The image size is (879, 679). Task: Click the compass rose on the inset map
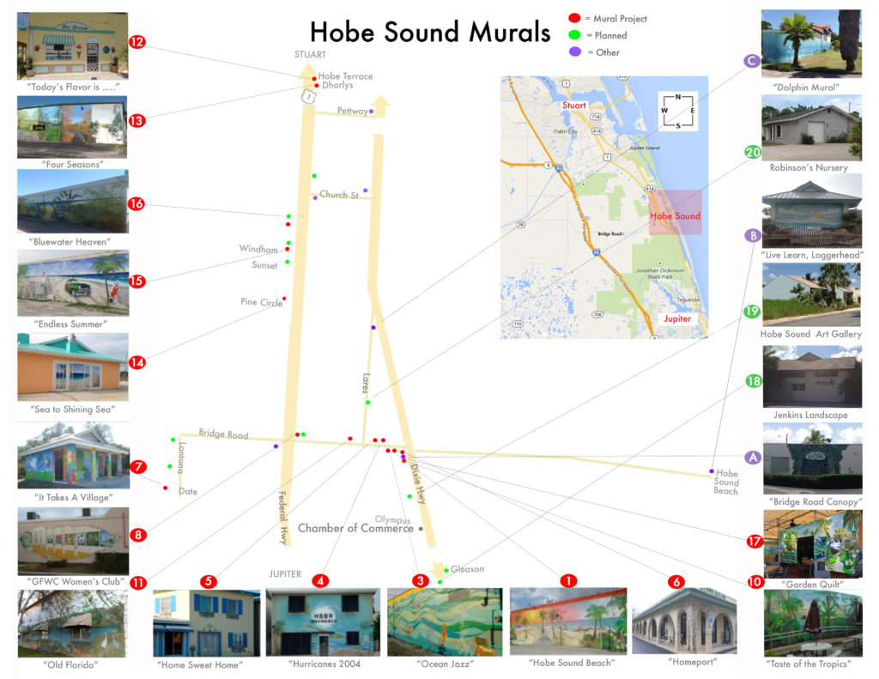coord(678,111)
